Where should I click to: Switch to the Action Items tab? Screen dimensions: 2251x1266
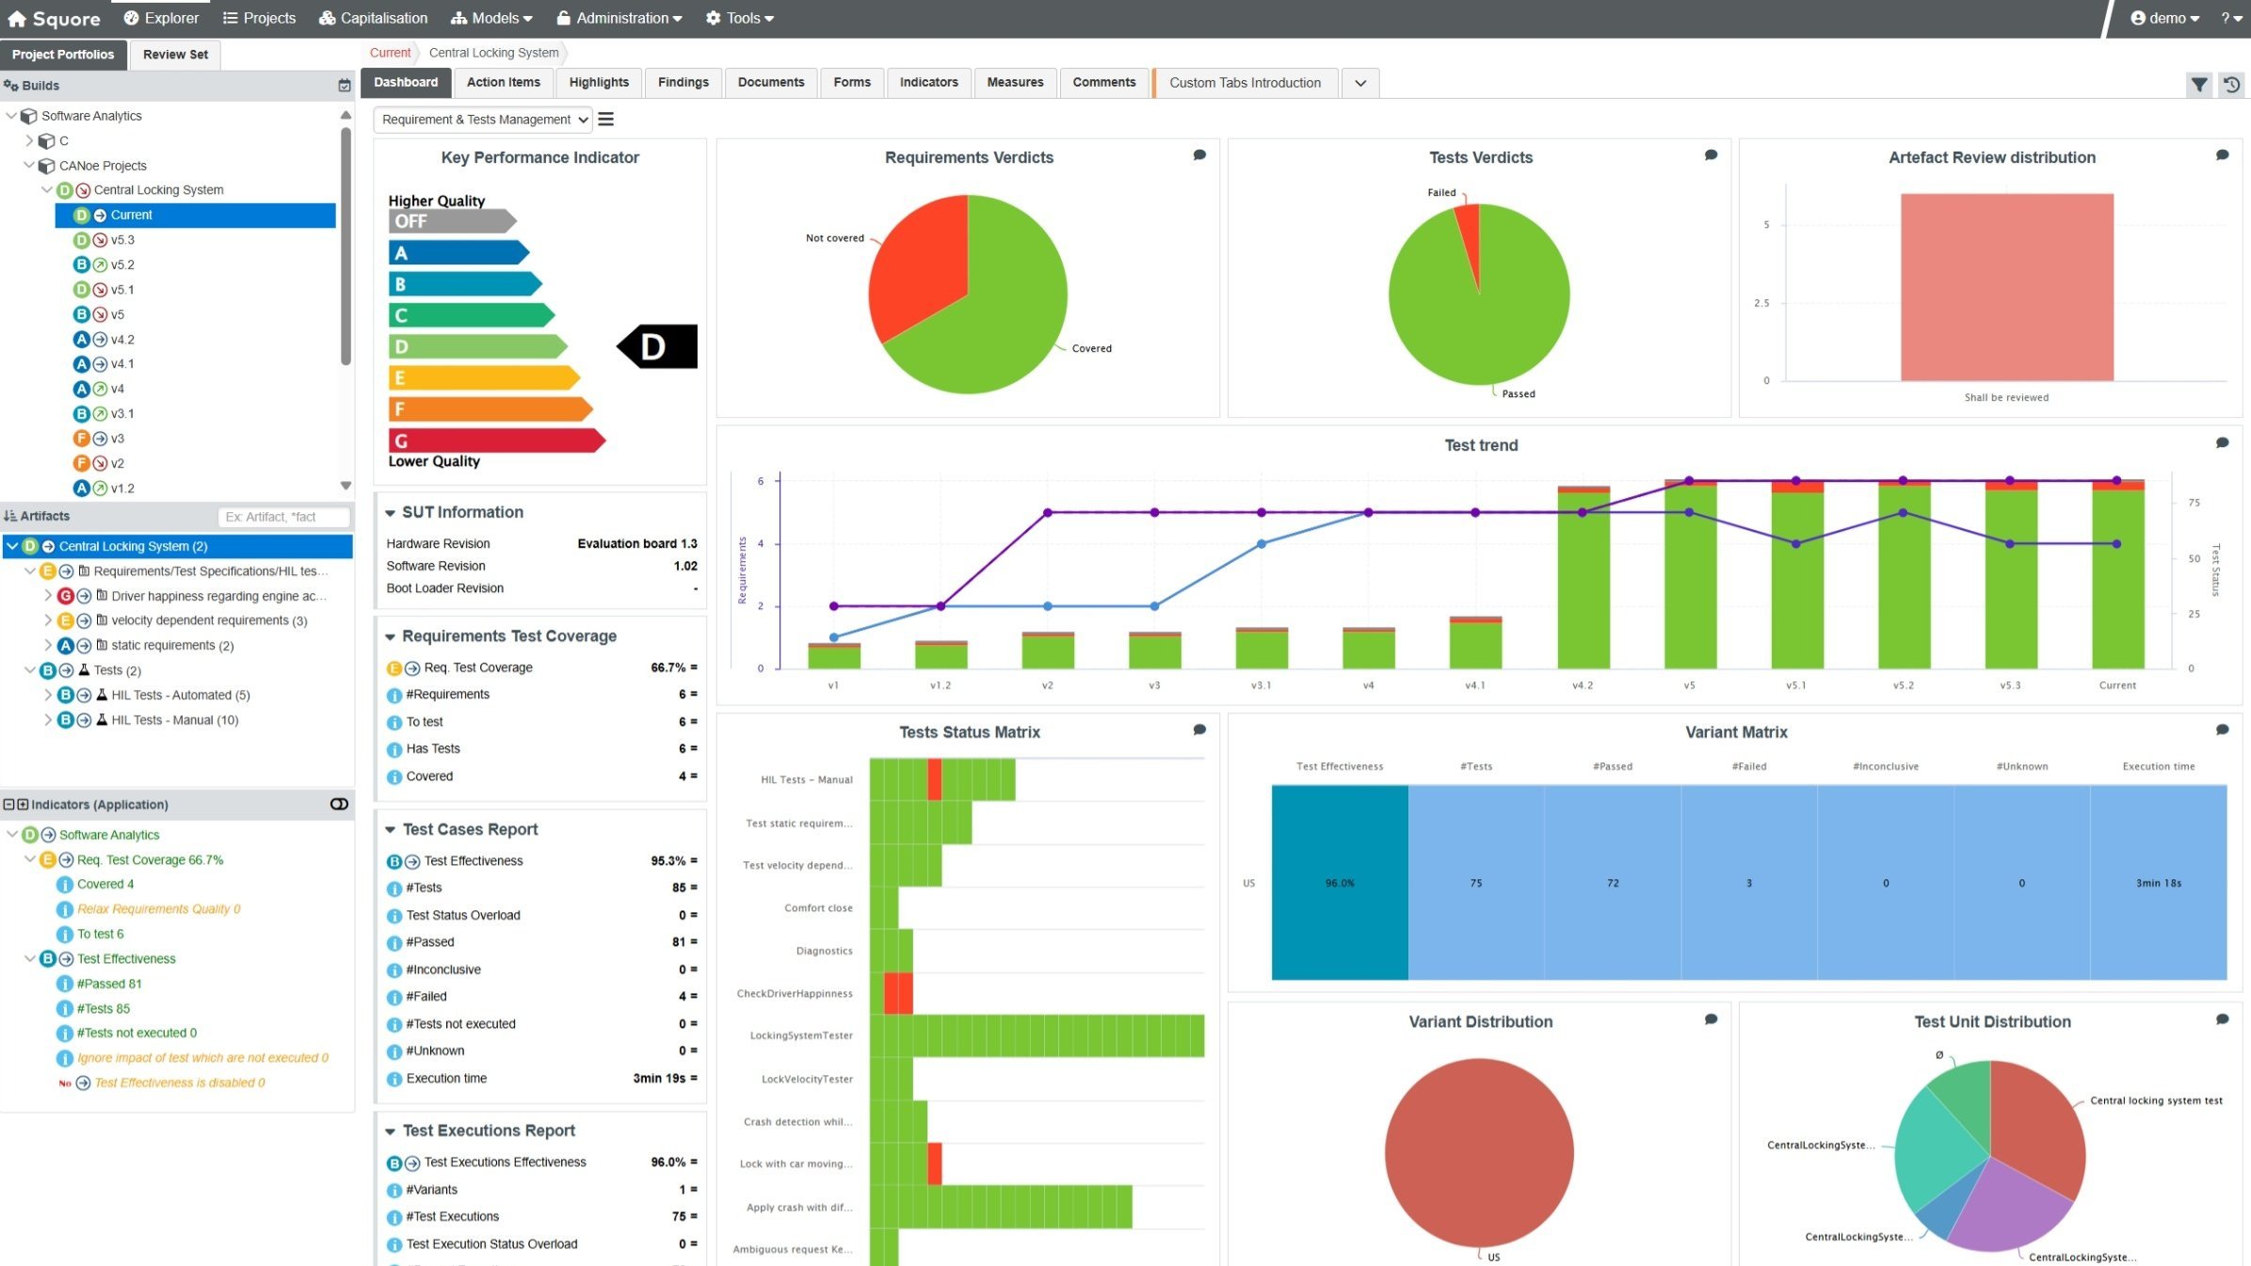[503, 83]
